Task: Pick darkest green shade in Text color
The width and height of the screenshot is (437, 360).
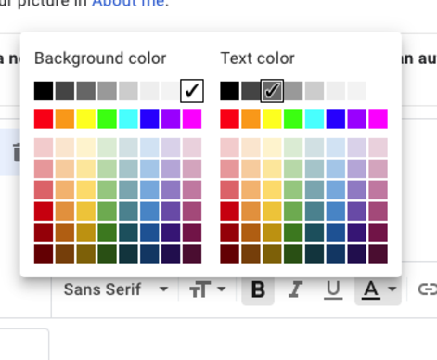Action: coord(293,253)
